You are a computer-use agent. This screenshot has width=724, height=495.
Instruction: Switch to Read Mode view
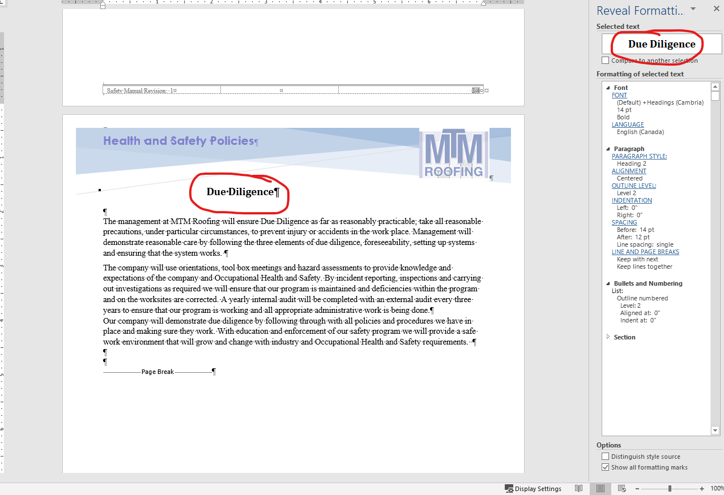coord(578,489)
